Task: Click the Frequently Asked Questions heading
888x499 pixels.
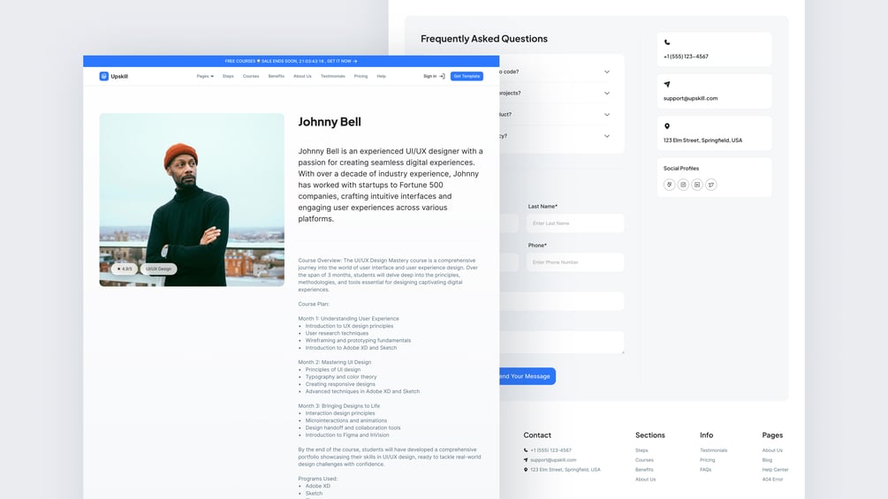Action: click(x=484, y=39)
